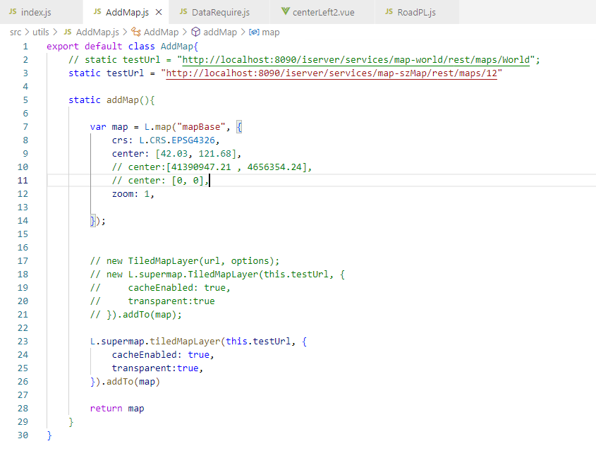Viewport: 596px width, 458px height.
Task: Switch to the RoadPL.js tab
Action: [x=417, y=12]
